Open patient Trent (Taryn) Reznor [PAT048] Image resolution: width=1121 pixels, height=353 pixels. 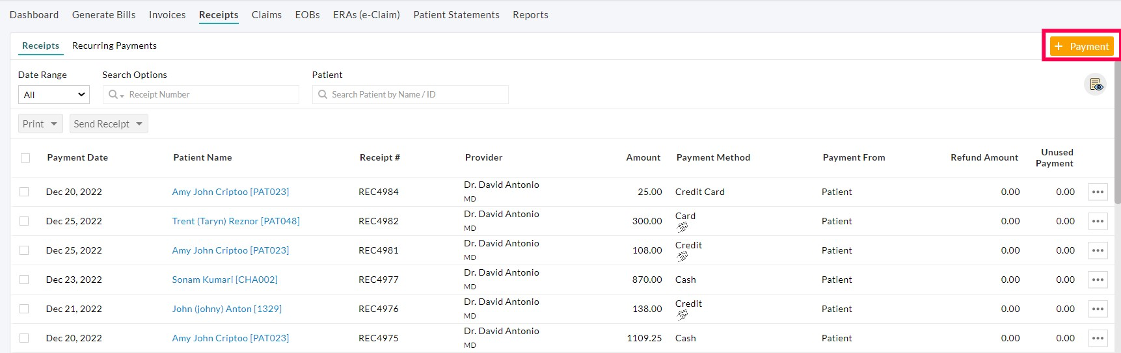coord(236,221)
